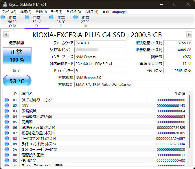Click the interface field NVM Express
This screenshot has height=169, width=195.
tap(100, 57)
